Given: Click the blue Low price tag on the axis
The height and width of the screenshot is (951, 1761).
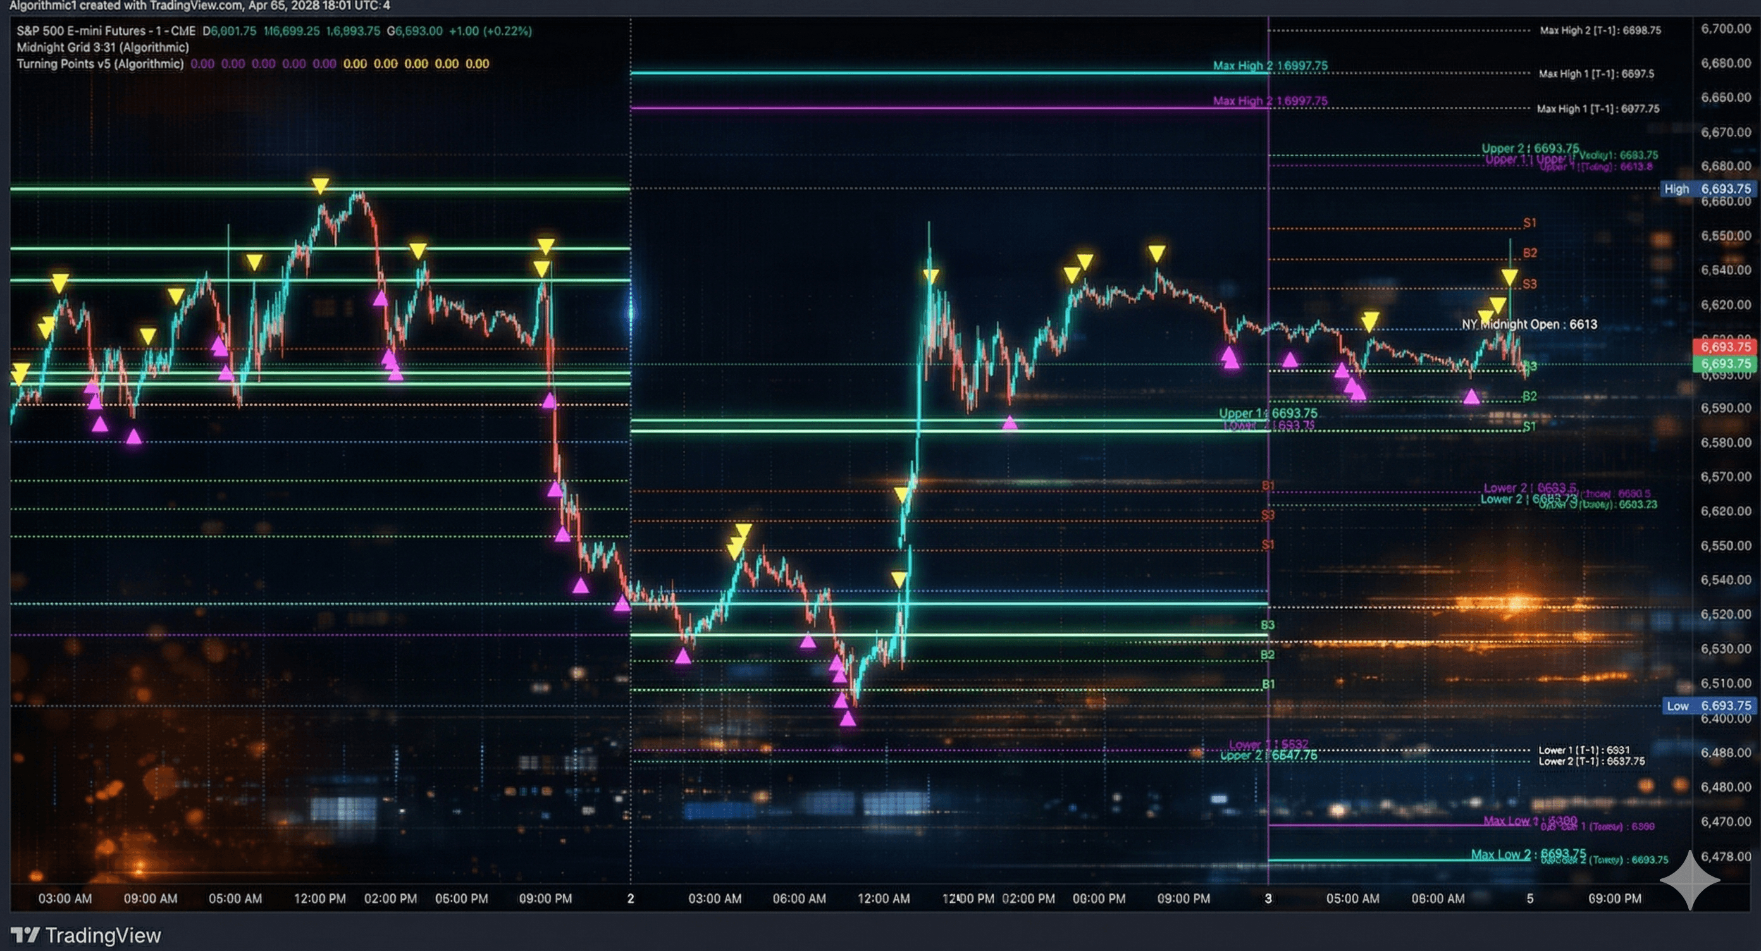Looking at the screenshot, I should click(x=1709, y=706).
